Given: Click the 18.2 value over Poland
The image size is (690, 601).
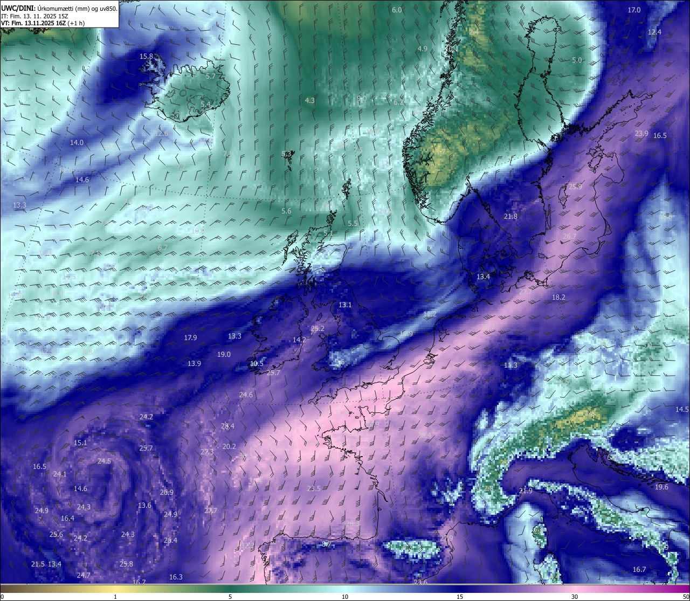Looking at the screenshot, I should tap(558, 297).
